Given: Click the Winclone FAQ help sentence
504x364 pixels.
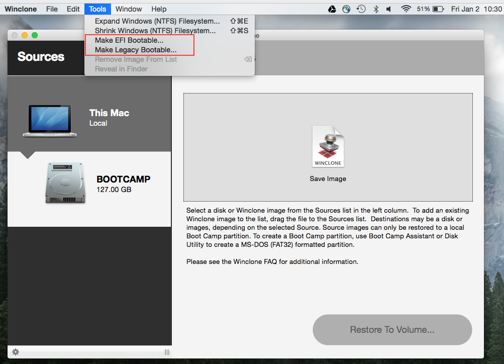Looking at the screenshot, I should click(272, 262).
